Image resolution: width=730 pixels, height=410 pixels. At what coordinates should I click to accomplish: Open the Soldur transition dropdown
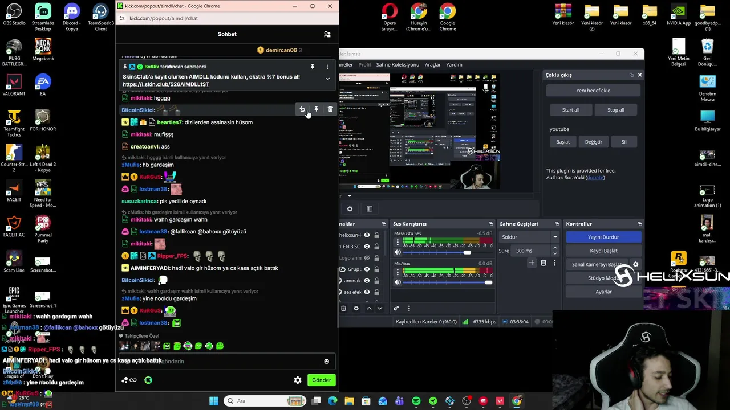click(x=529, y=237)
